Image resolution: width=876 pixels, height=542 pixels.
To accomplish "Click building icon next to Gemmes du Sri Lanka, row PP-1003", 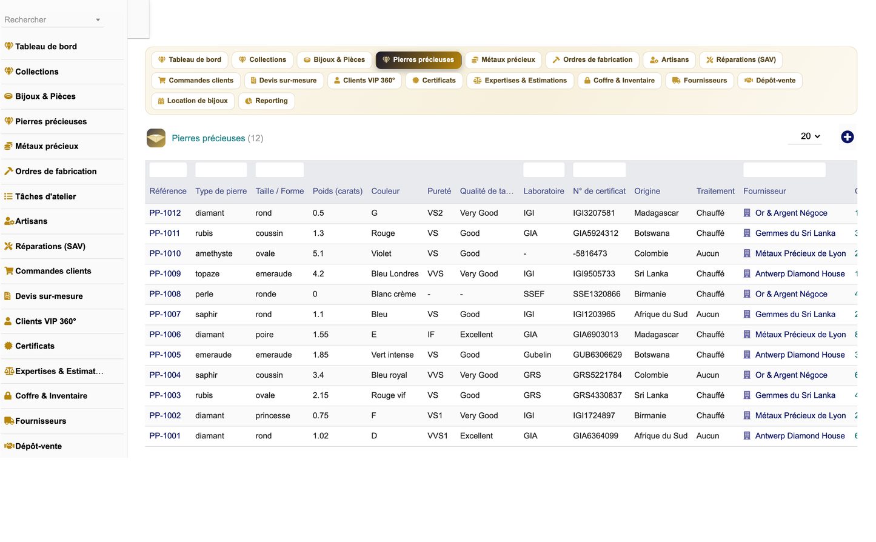I will coord(747,395).
